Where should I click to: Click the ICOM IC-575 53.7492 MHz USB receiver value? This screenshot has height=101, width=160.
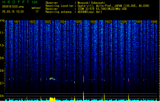(102, 9)
